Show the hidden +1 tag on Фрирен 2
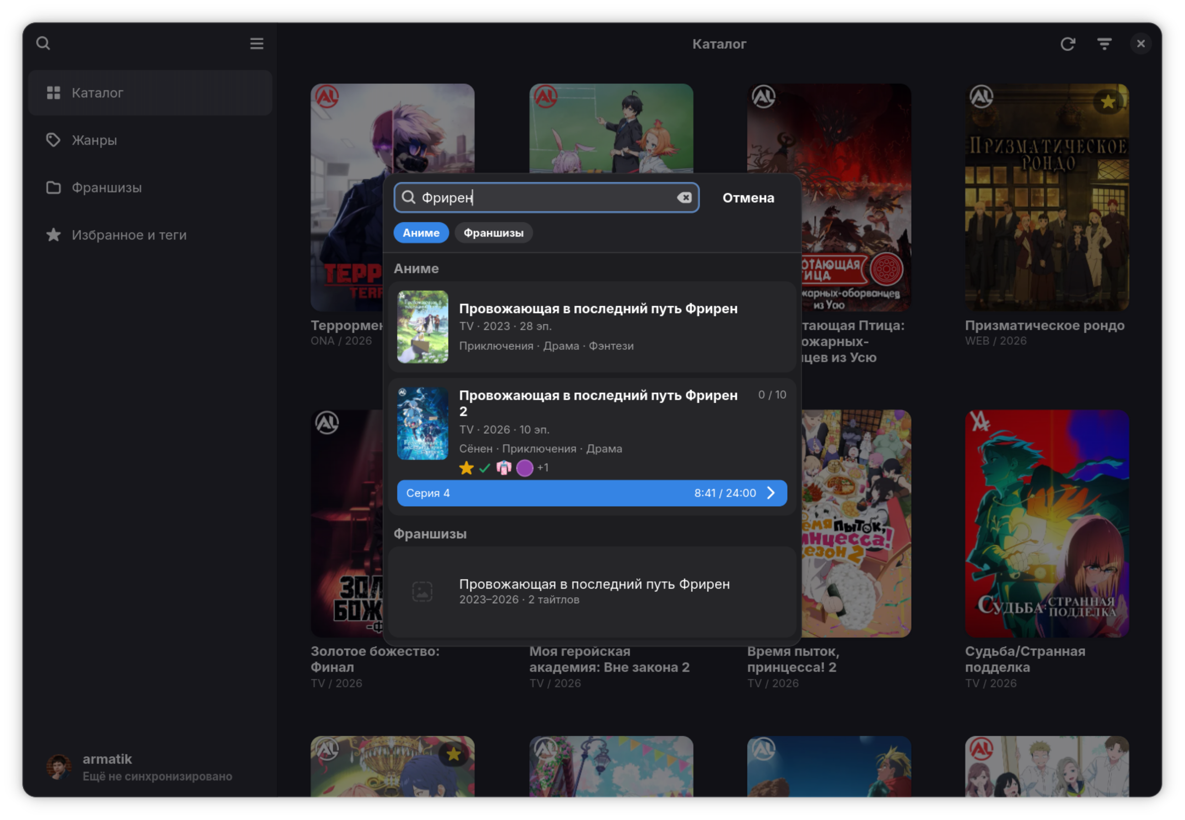Image resolution: width=1185 pixels, height=820 pixels. (543, 467)
